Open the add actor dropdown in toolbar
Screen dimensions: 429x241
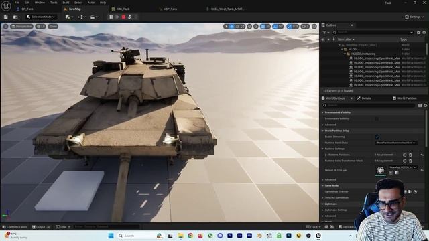tap(68, 17)
